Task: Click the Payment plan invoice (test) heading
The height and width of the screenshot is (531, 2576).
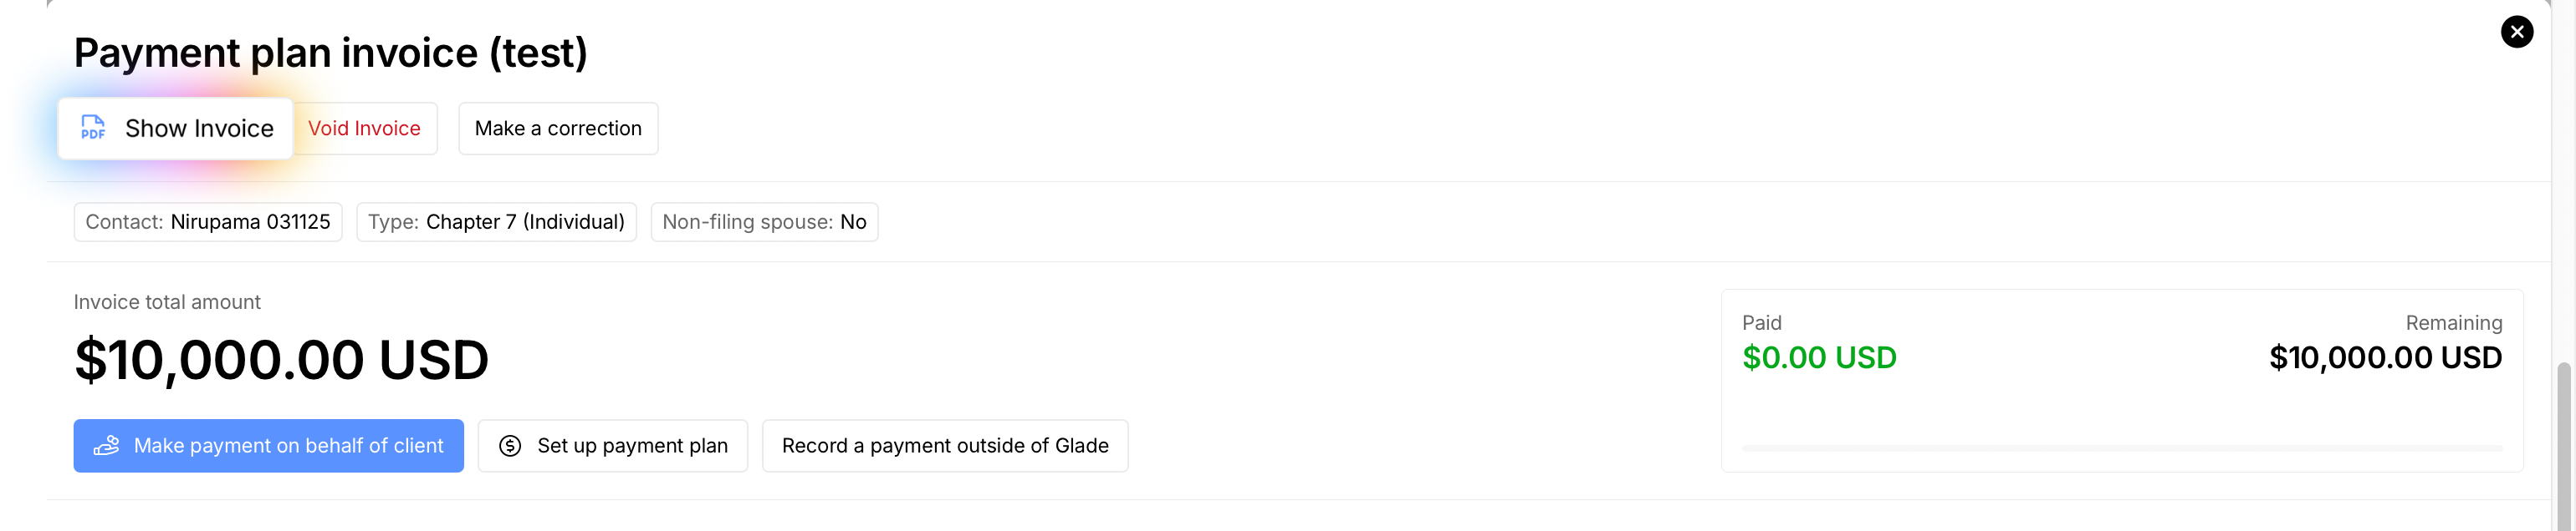Action: (x=330, y=53)
